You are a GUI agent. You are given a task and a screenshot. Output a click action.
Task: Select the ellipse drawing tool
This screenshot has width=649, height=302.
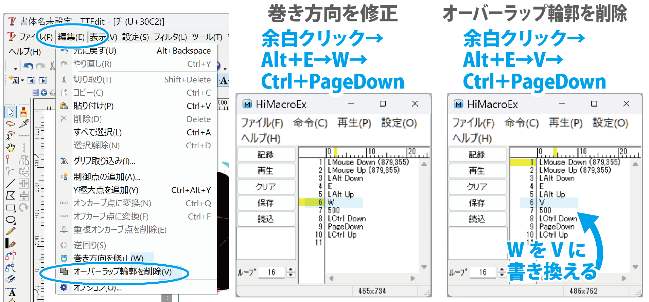coord(11,220)
